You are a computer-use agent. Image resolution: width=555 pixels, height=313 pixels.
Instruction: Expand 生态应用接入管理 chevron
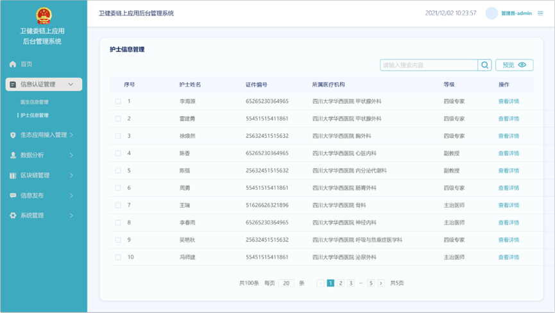point(71,135)
